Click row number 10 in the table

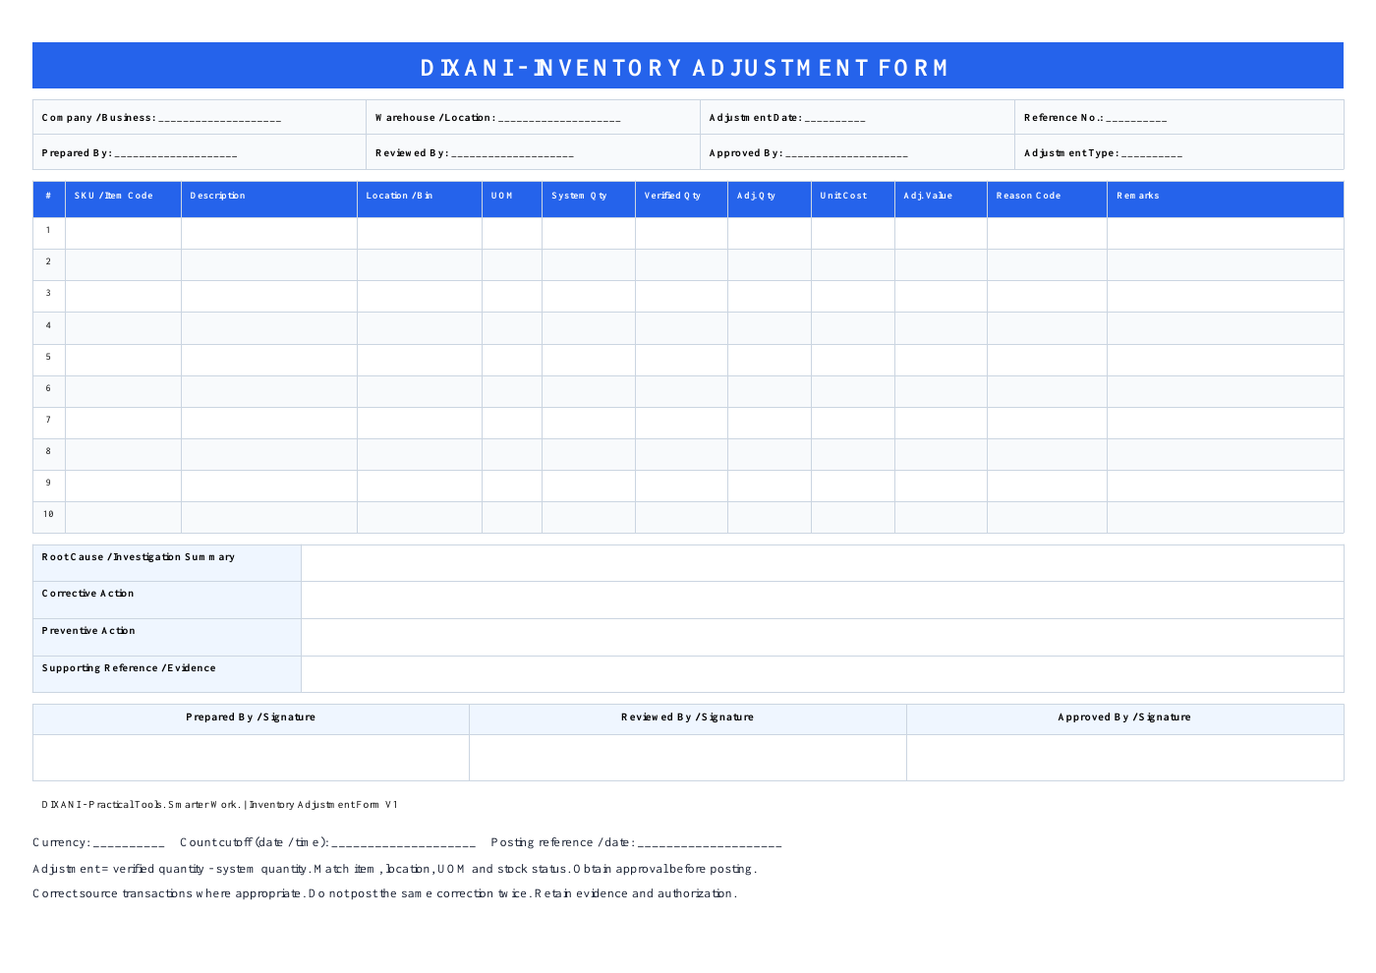coord(48,514)
